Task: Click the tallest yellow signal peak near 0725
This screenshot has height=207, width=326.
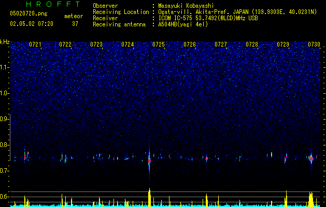Action: (x=149, y=197)
